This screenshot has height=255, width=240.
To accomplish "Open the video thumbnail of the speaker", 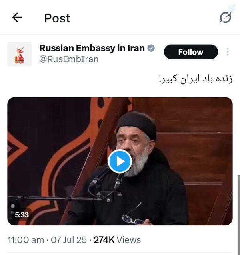I will click(x=120, y=161).
